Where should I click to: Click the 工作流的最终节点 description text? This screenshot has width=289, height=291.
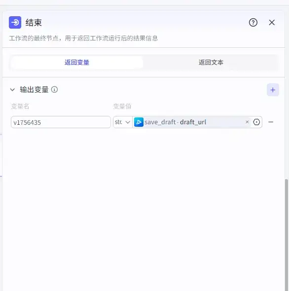click(83, 38)
